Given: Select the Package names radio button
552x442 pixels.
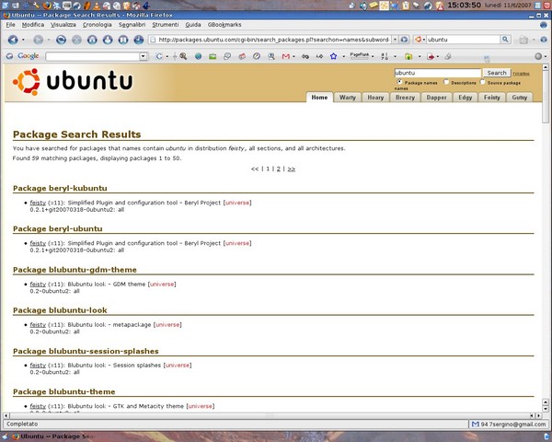Looking at the screenshot, I should pyautogui.click(x=399, y=82).
